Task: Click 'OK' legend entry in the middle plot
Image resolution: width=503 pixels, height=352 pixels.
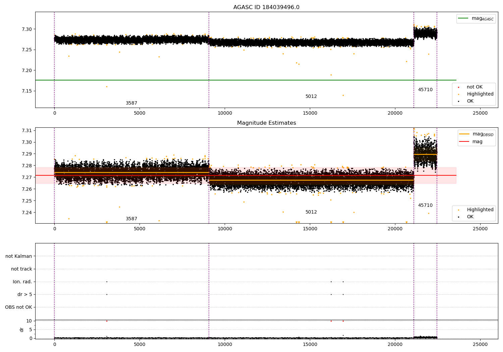Action: [x=466, y=217]
